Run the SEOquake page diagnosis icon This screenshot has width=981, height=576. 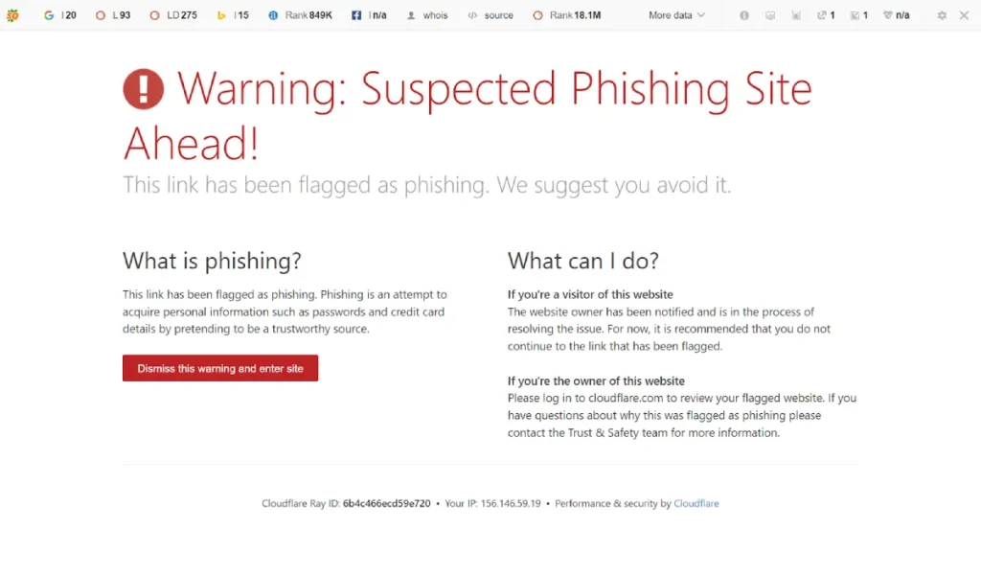[770, 15]
